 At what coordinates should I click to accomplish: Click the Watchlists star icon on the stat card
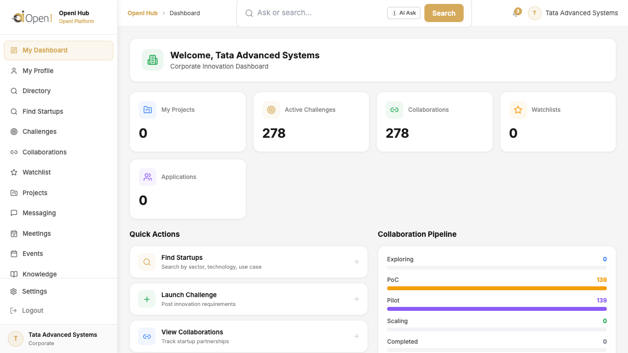pyautogui.click(x=518, y=110)
